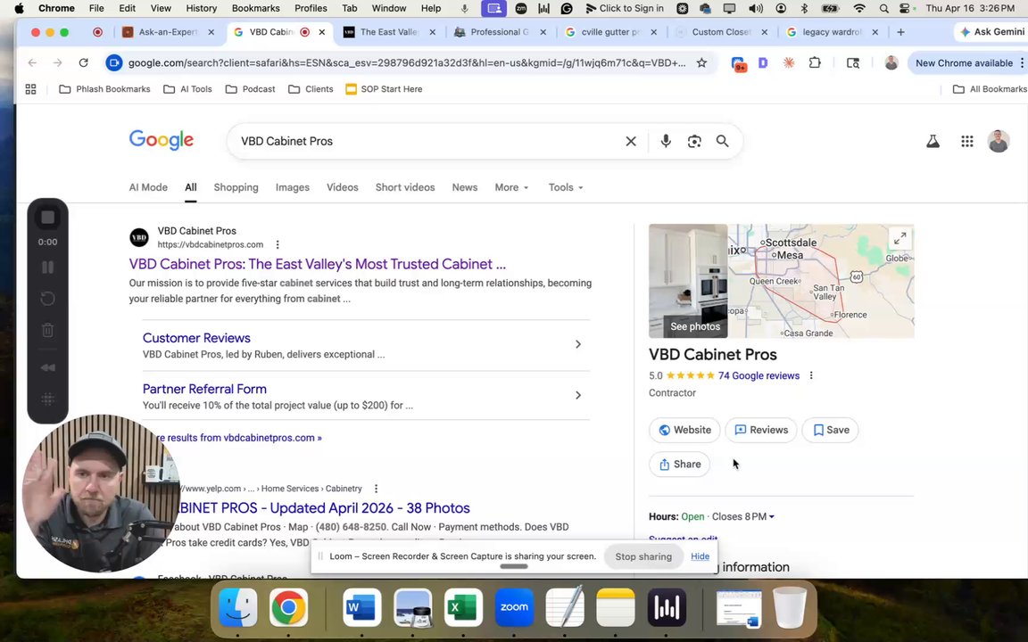Switch to the Shopping results tab
Screen dimensions: 1028x642
pyautogui.click(x=236, y=187)
